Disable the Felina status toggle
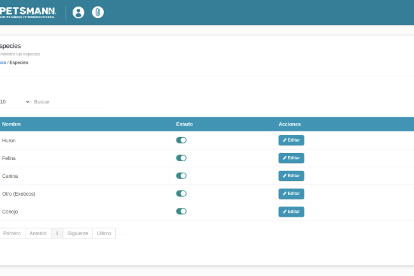This screenshot has width=414, height=276. [x=181, y=158]
